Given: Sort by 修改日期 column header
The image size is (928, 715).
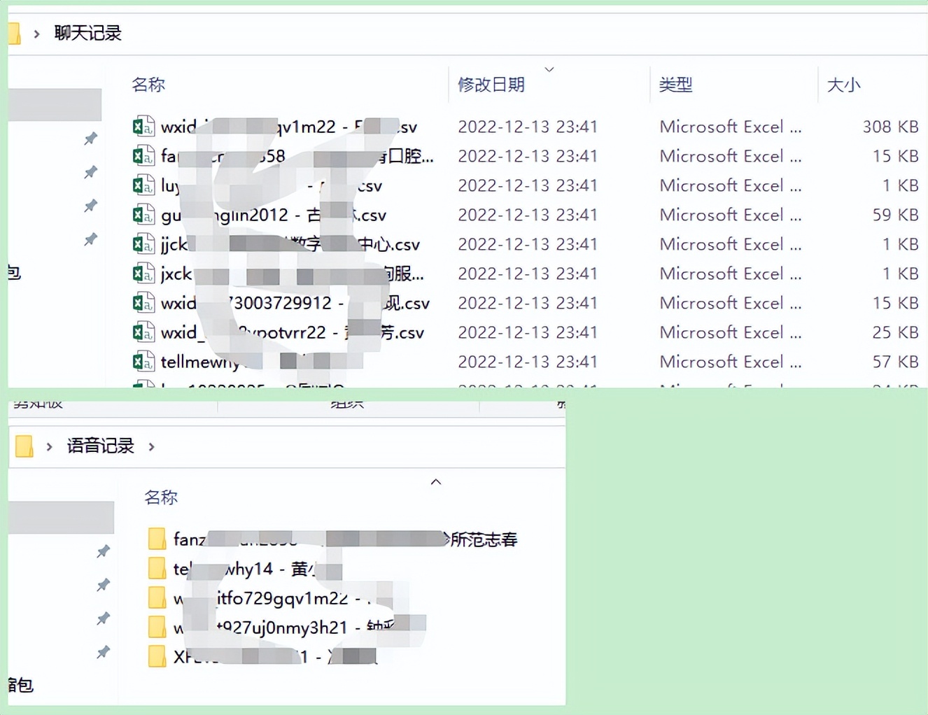Looking at the screenshot, I should point(491,85).
